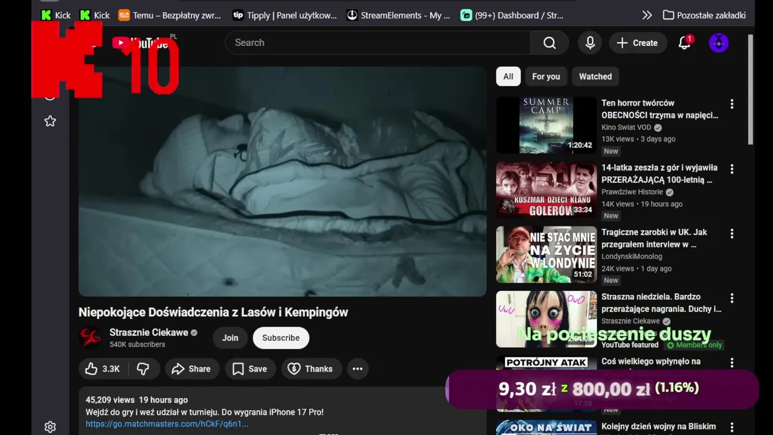Send Thanks to the creator
Viewport: 773px width, 435px height.
(310, 369)
